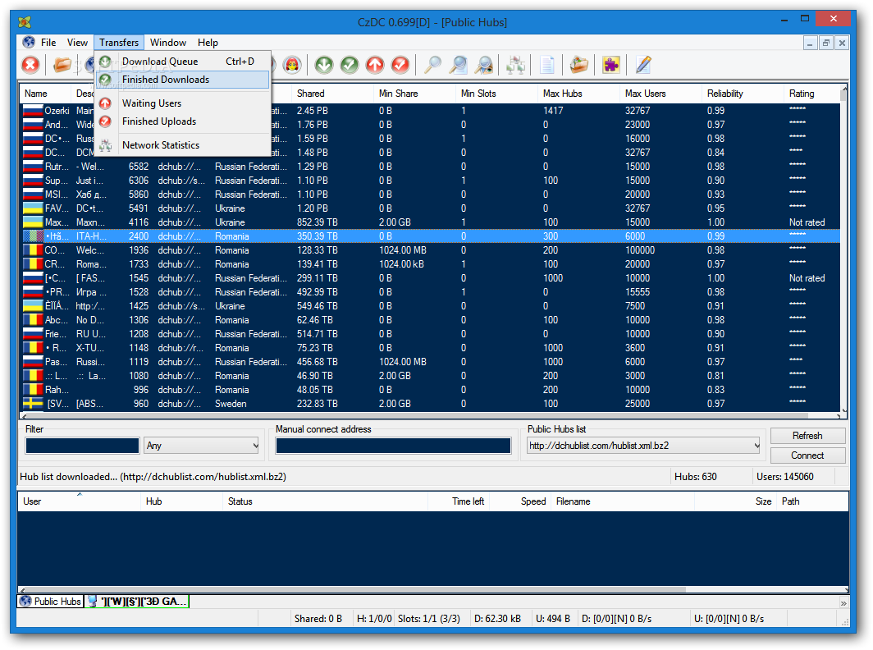This screenshot has height=650, width=873.
Task: Select Ukraine hub row with 1.20 PB shared
Action: (430, 208)
